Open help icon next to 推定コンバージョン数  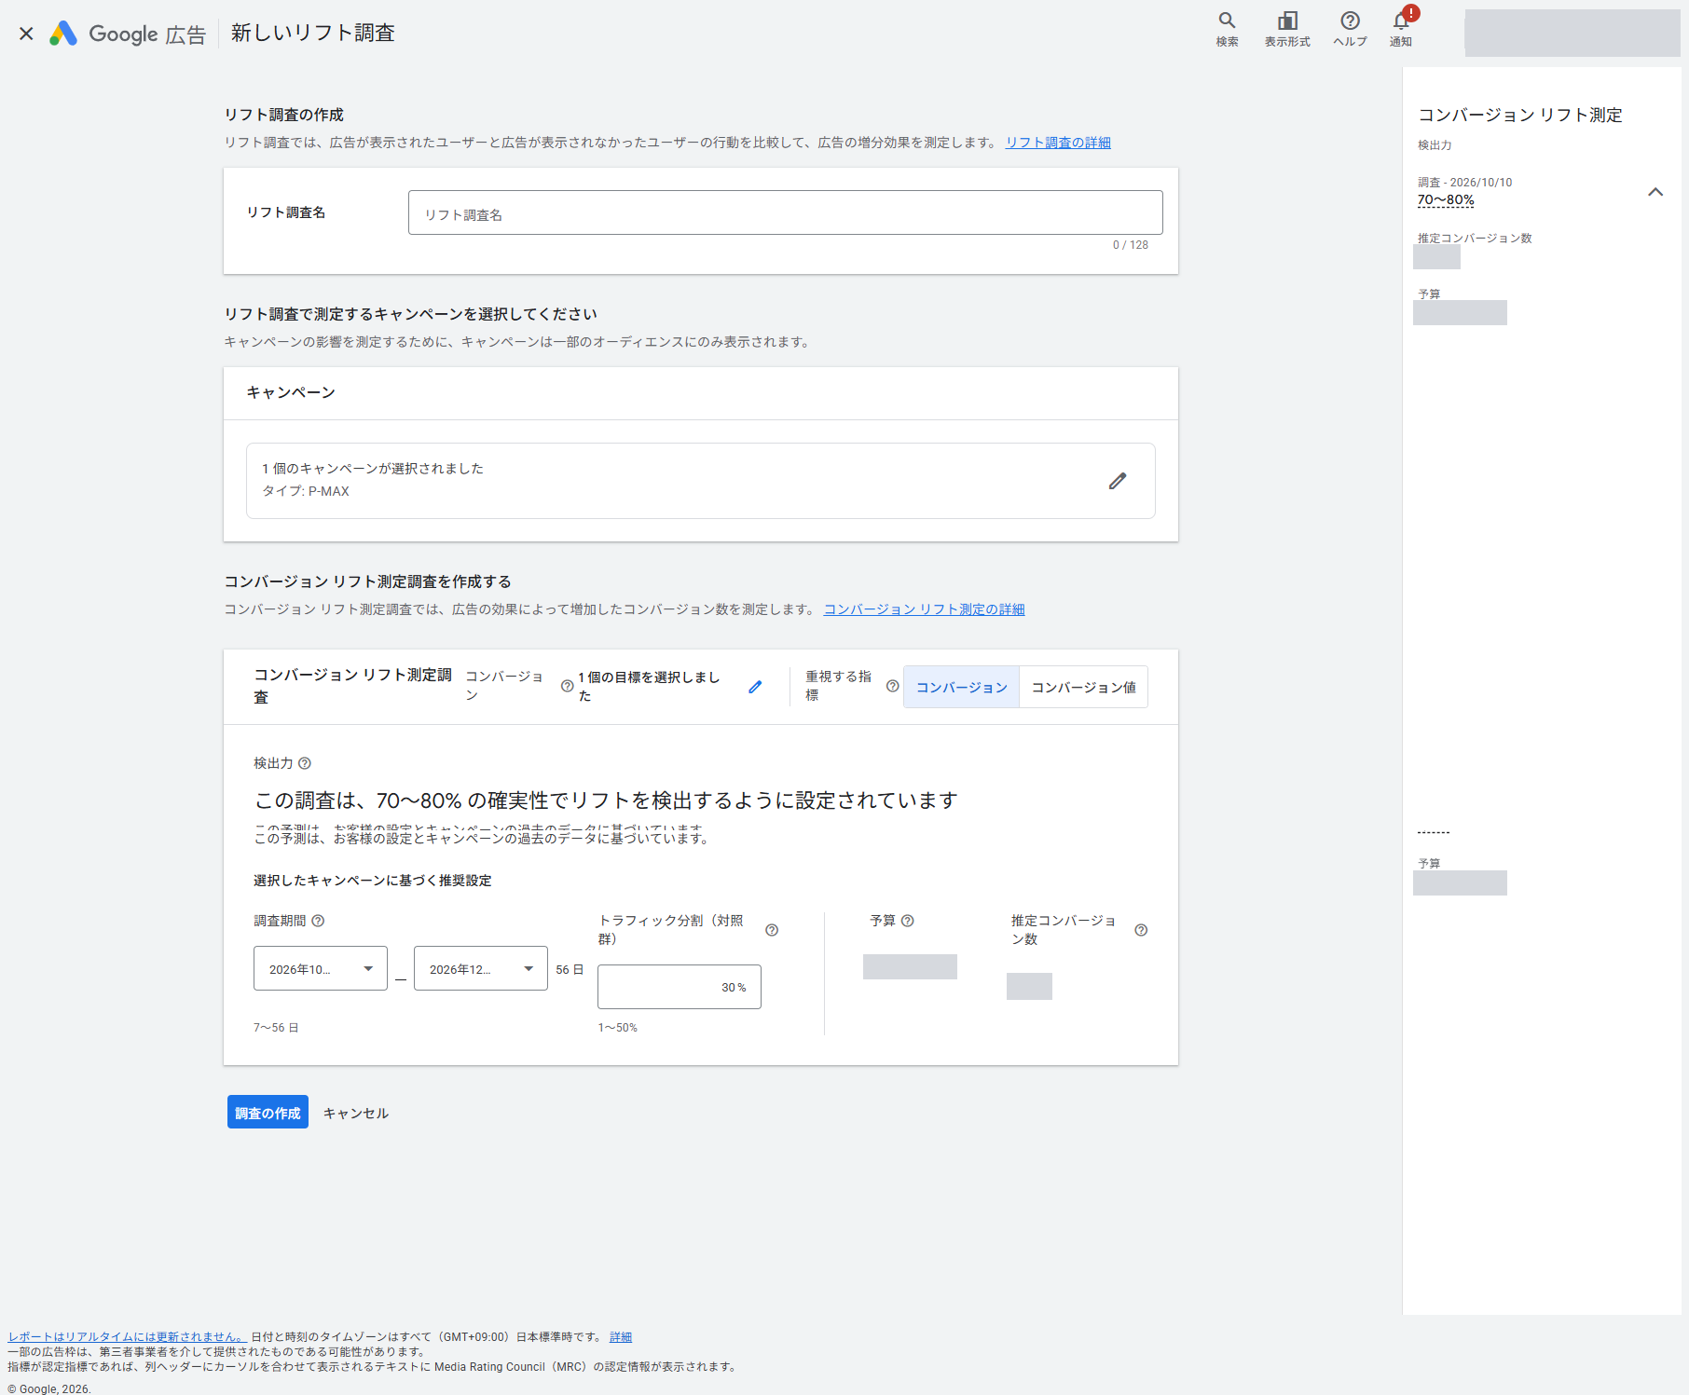click(1141, 930)
